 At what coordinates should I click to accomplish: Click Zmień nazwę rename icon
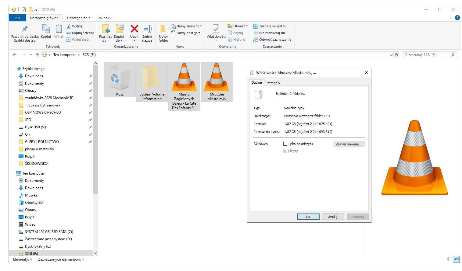point(147,29)
